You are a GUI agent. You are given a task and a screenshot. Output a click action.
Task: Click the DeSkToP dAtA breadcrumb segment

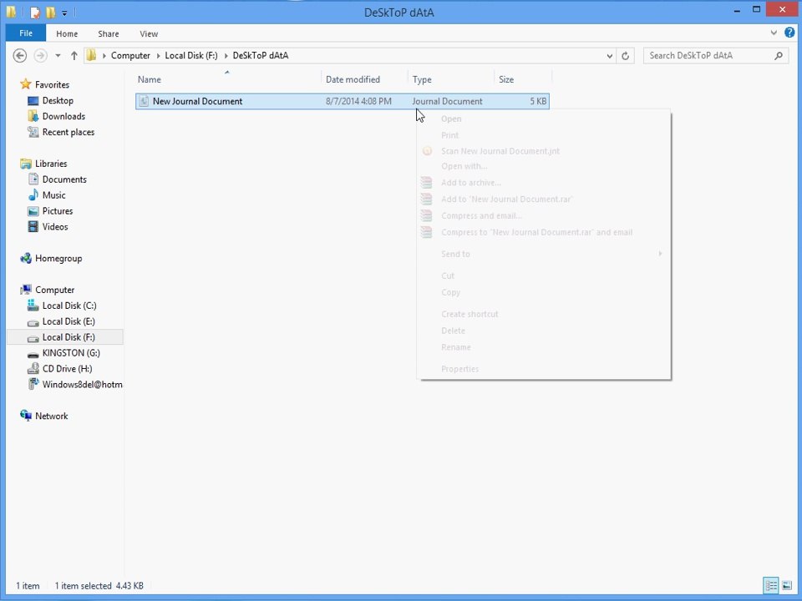coord(261,55)
